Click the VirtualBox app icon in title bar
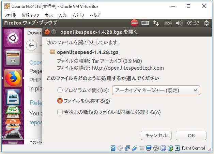214x154 pixels. click(x=7, y=6)
